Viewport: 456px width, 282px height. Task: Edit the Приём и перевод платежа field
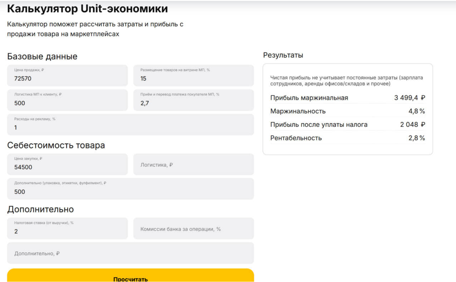(194, 100)
